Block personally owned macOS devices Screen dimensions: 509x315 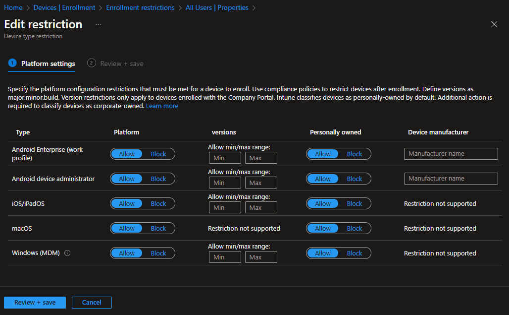tap(355, 229)
